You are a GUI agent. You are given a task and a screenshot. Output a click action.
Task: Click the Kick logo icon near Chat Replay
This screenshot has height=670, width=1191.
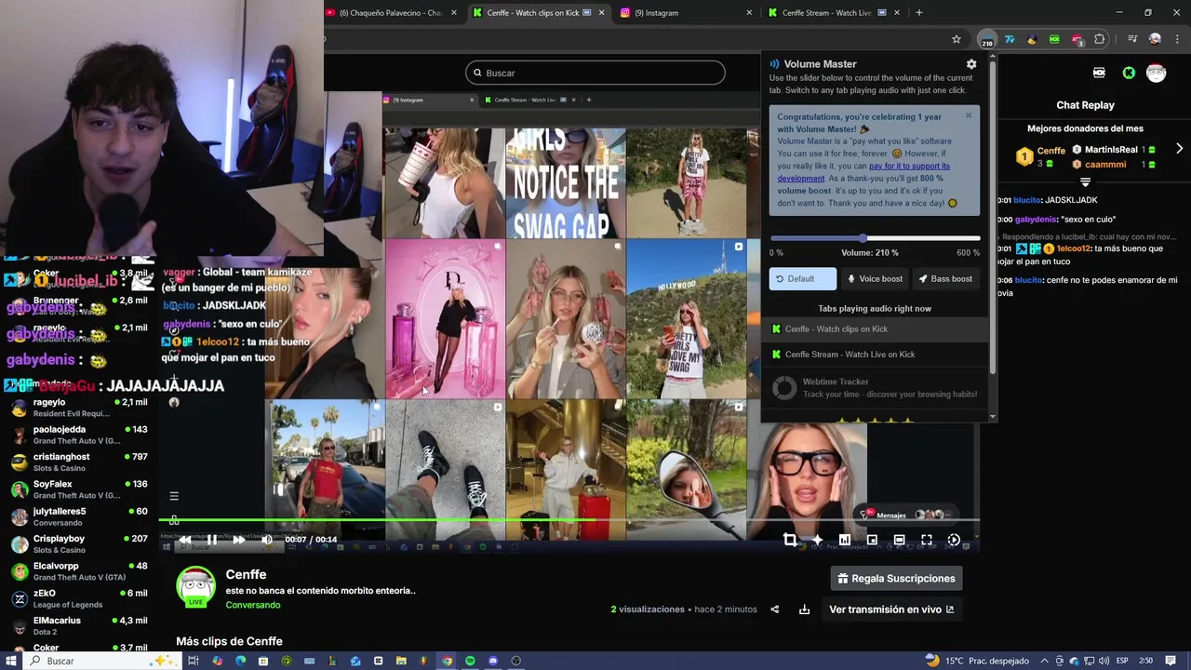pyautogui.click(x=1129, y=73)
